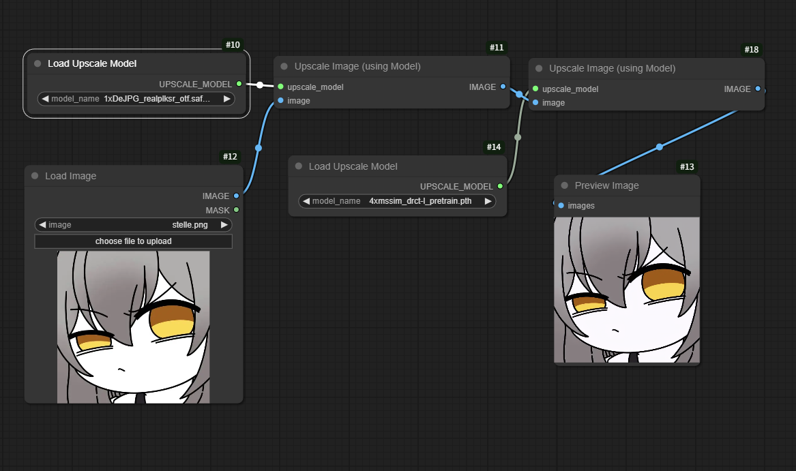Click the upscale_model input port on node #11
The height and width of the screenshot is (471, 796).
pos(280,87)
